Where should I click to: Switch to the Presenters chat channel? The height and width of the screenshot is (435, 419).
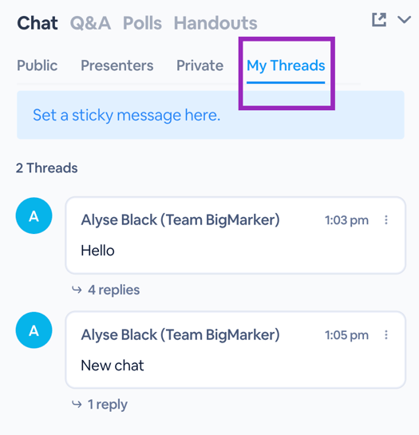tap(117, 65)
